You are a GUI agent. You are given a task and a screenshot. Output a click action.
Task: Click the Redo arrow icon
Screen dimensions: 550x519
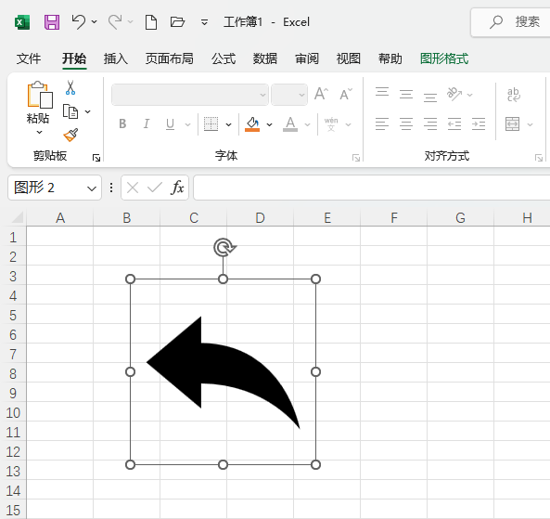(x=115, y=22)
